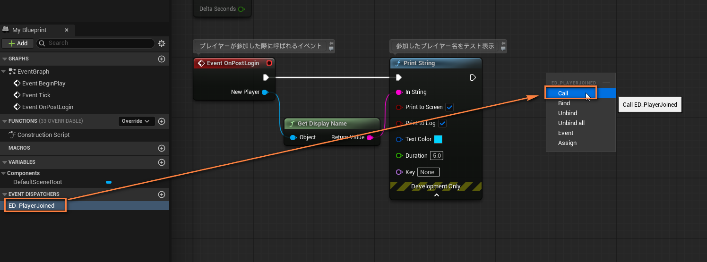Select DefaultSceneRoot component variable
This screenshot has height=262, width=707.
point(37,182)
